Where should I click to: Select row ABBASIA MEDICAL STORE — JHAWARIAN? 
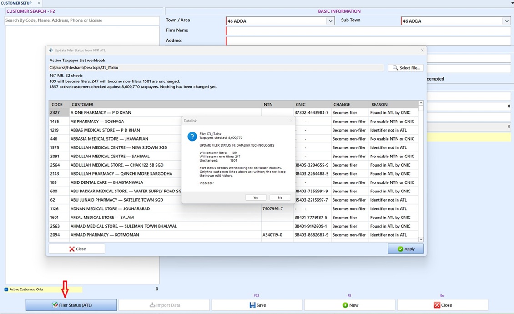click(x=234, y=139)
